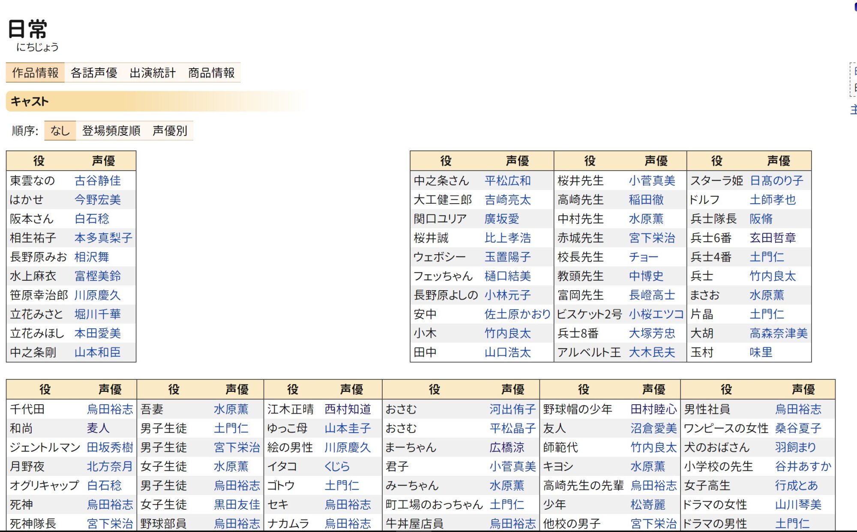Click the 樋口結美 link

(x=508, y=276)
